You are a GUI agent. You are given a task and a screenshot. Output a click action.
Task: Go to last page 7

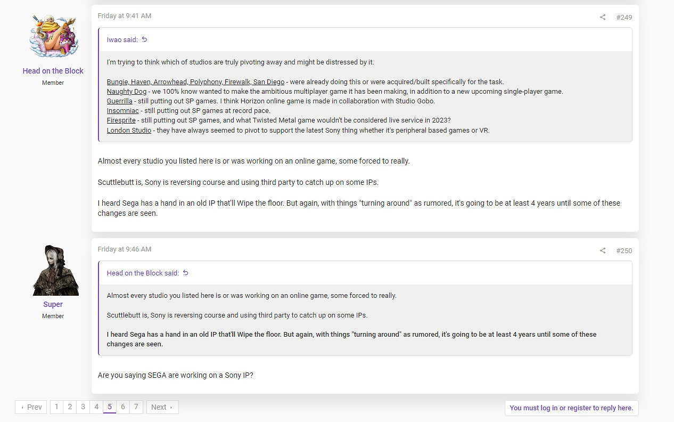pos(136,407)
